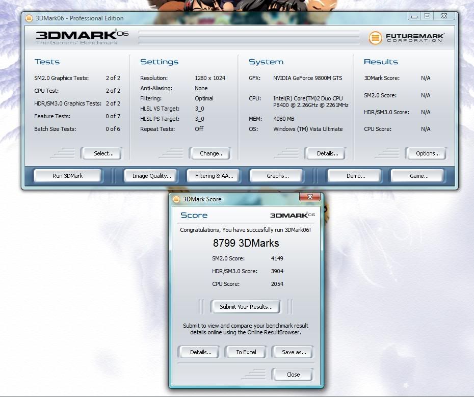Click the resolution value 1280 x 1024

[210, 78]
